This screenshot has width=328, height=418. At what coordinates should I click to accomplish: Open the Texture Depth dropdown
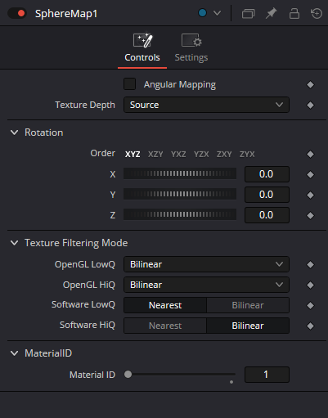tap(206, 105)
